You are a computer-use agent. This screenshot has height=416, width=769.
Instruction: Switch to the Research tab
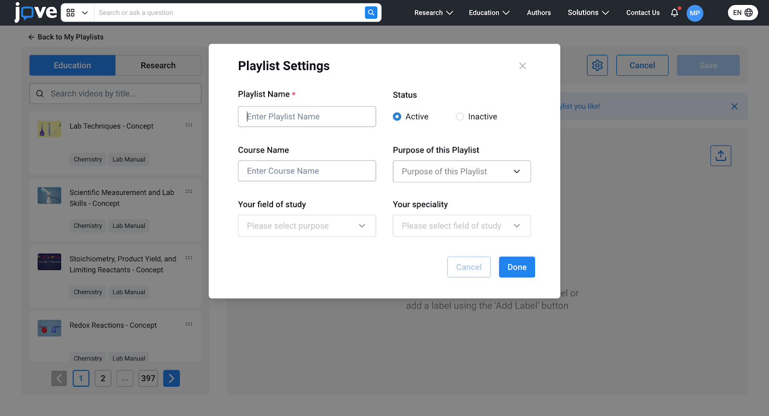click(158, 65)
